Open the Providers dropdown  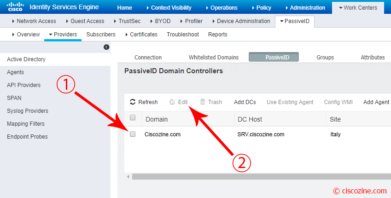63,35
